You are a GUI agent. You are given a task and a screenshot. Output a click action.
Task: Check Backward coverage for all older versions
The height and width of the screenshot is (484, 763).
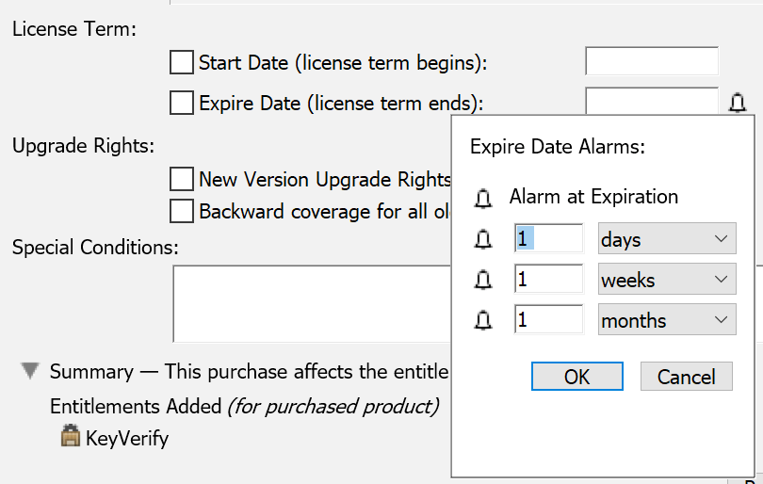(181, 211)
